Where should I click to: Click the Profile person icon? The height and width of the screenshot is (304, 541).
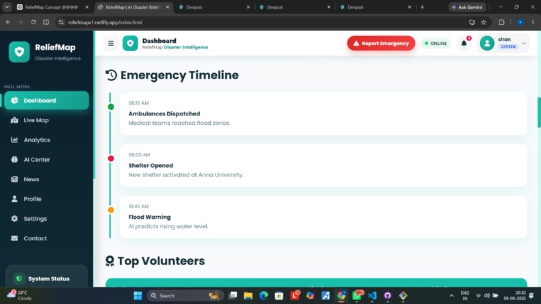coord(15,199)
